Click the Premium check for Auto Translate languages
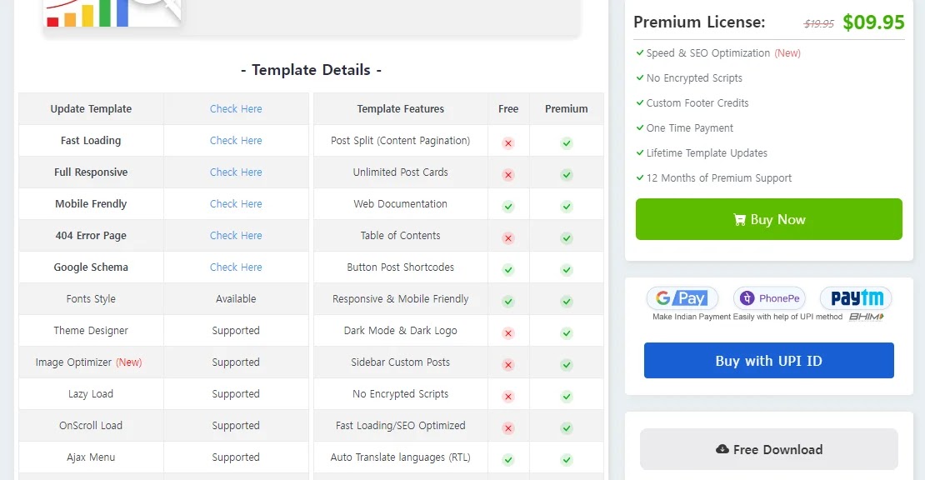This screenshot has height=480, width=925. pos(567,460)
